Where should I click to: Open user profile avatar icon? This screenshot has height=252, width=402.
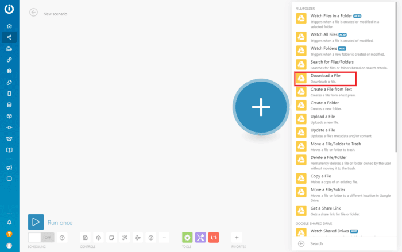[9, 246]
